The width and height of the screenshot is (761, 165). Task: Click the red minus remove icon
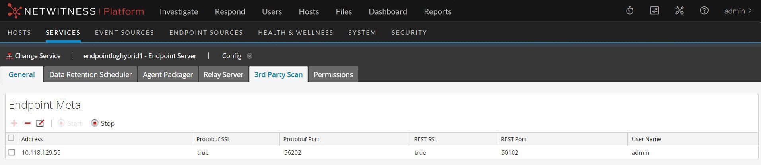click(x=27, y=123)
